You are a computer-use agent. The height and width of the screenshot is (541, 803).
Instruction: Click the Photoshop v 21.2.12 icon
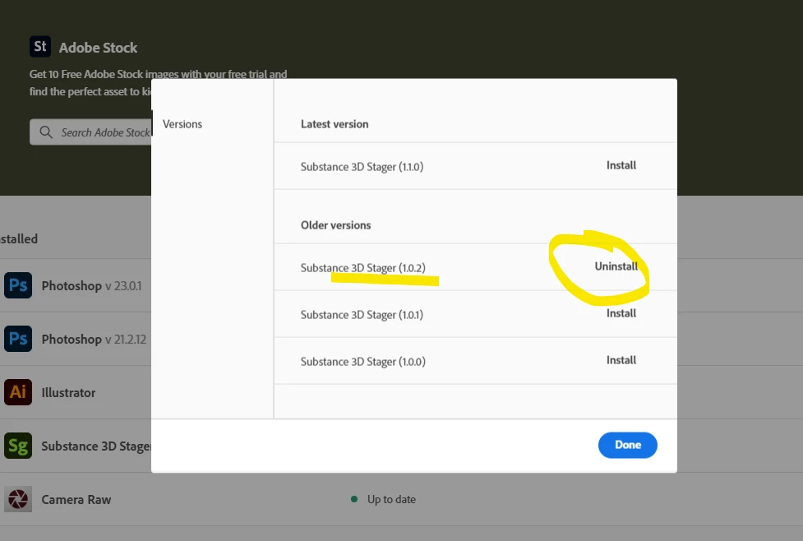tap(18, 339)
